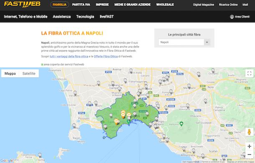Switch map to Satellite view

pyautogui.click(x=29, y=74)
